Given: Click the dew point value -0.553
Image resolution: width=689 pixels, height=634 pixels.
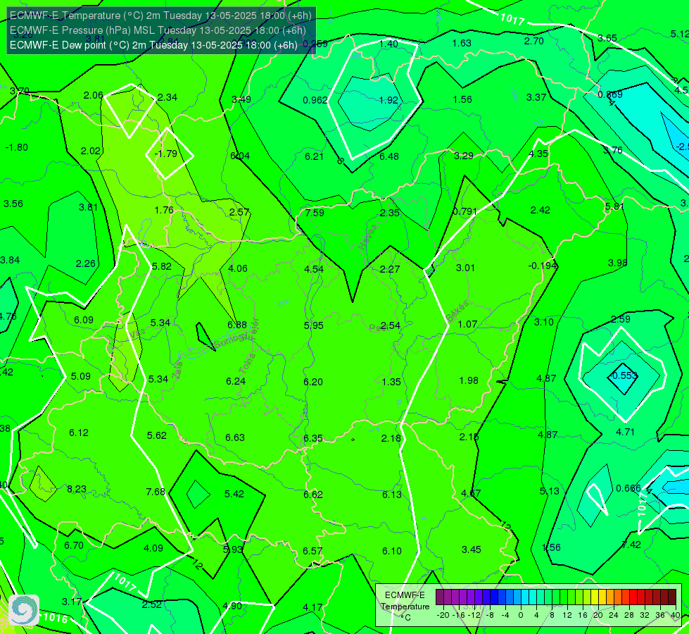Looking at the screenshot, I should point(623,375).
